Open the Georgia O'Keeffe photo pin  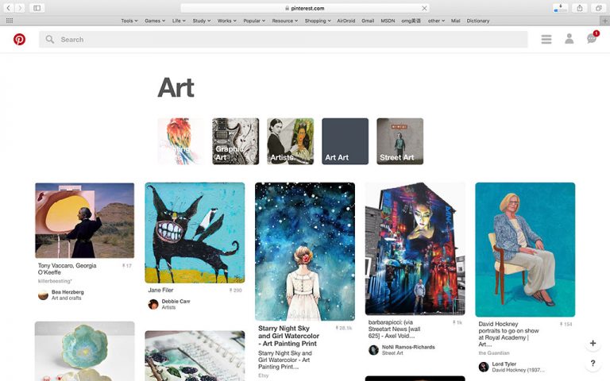tap(85, 221)
